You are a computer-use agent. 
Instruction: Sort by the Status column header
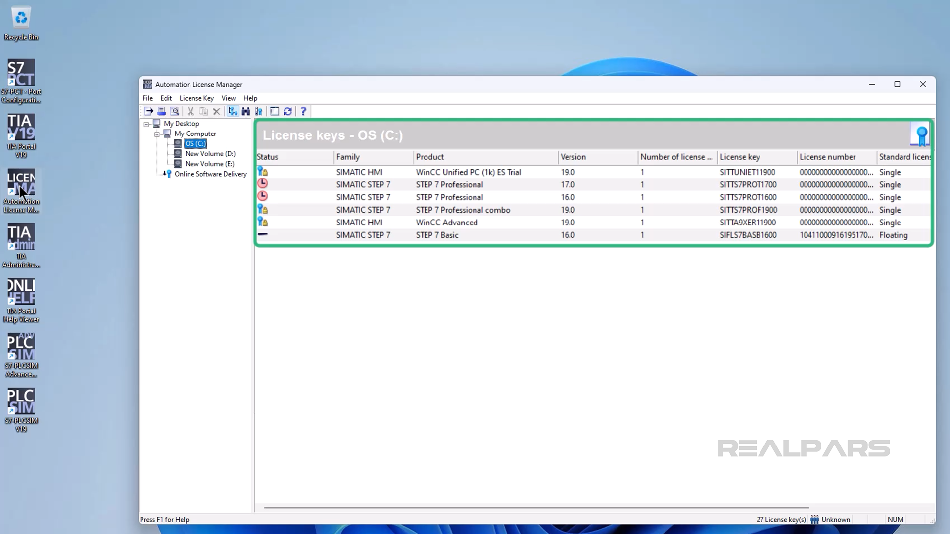[x=294, y=157]
